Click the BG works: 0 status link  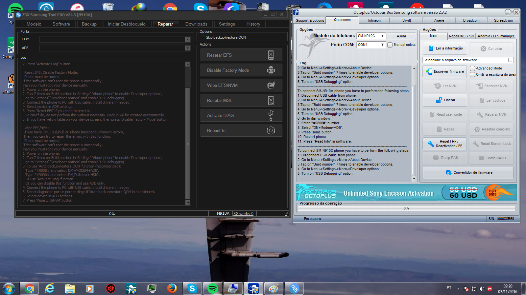point(244,213)
